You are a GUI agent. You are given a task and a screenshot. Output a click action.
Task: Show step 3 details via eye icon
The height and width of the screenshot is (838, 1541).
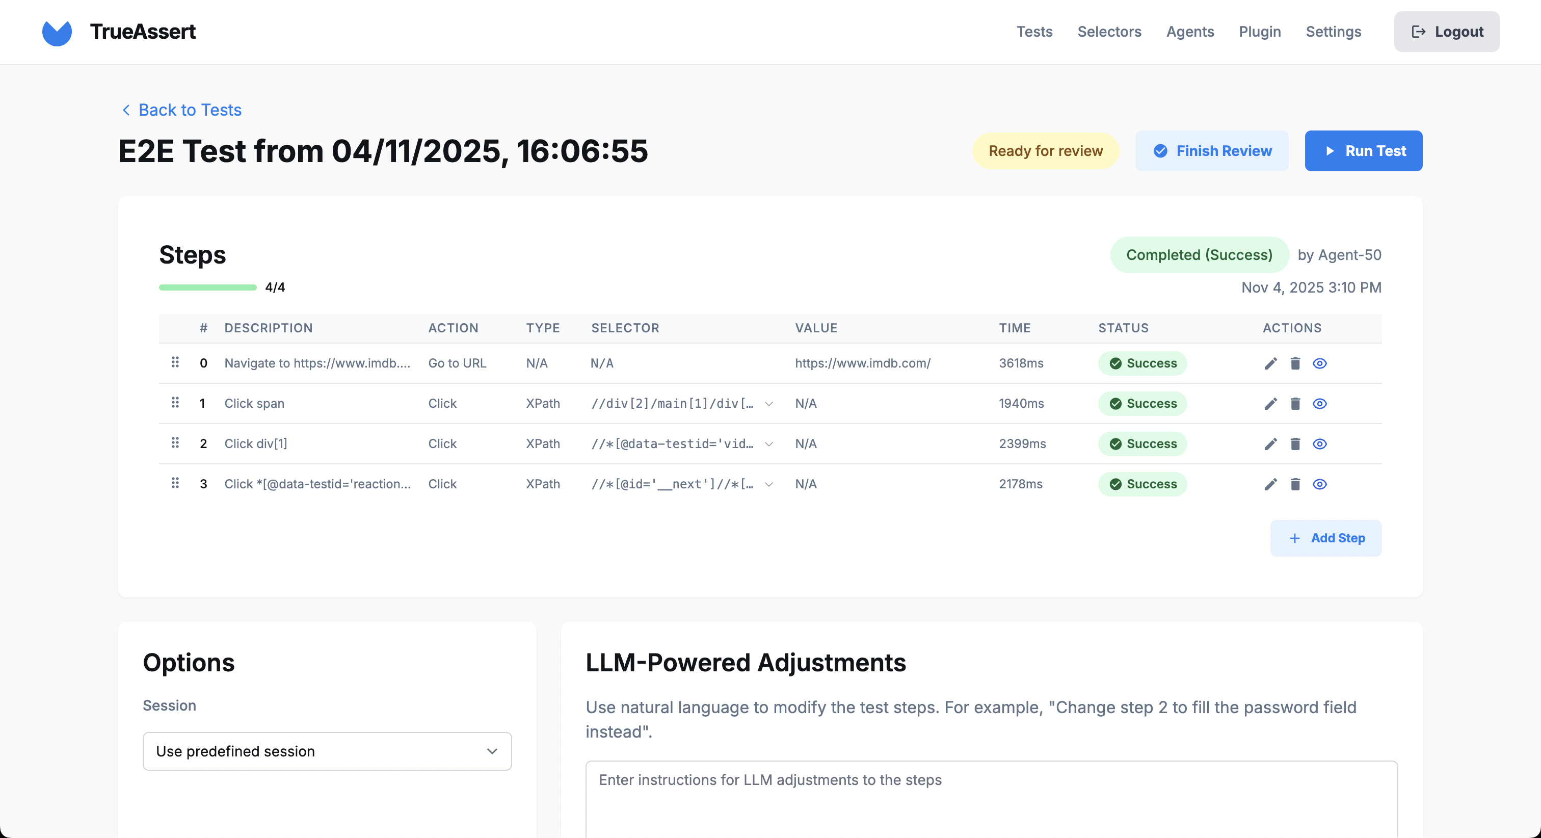pyautogui.click(x=1320, y=484)
